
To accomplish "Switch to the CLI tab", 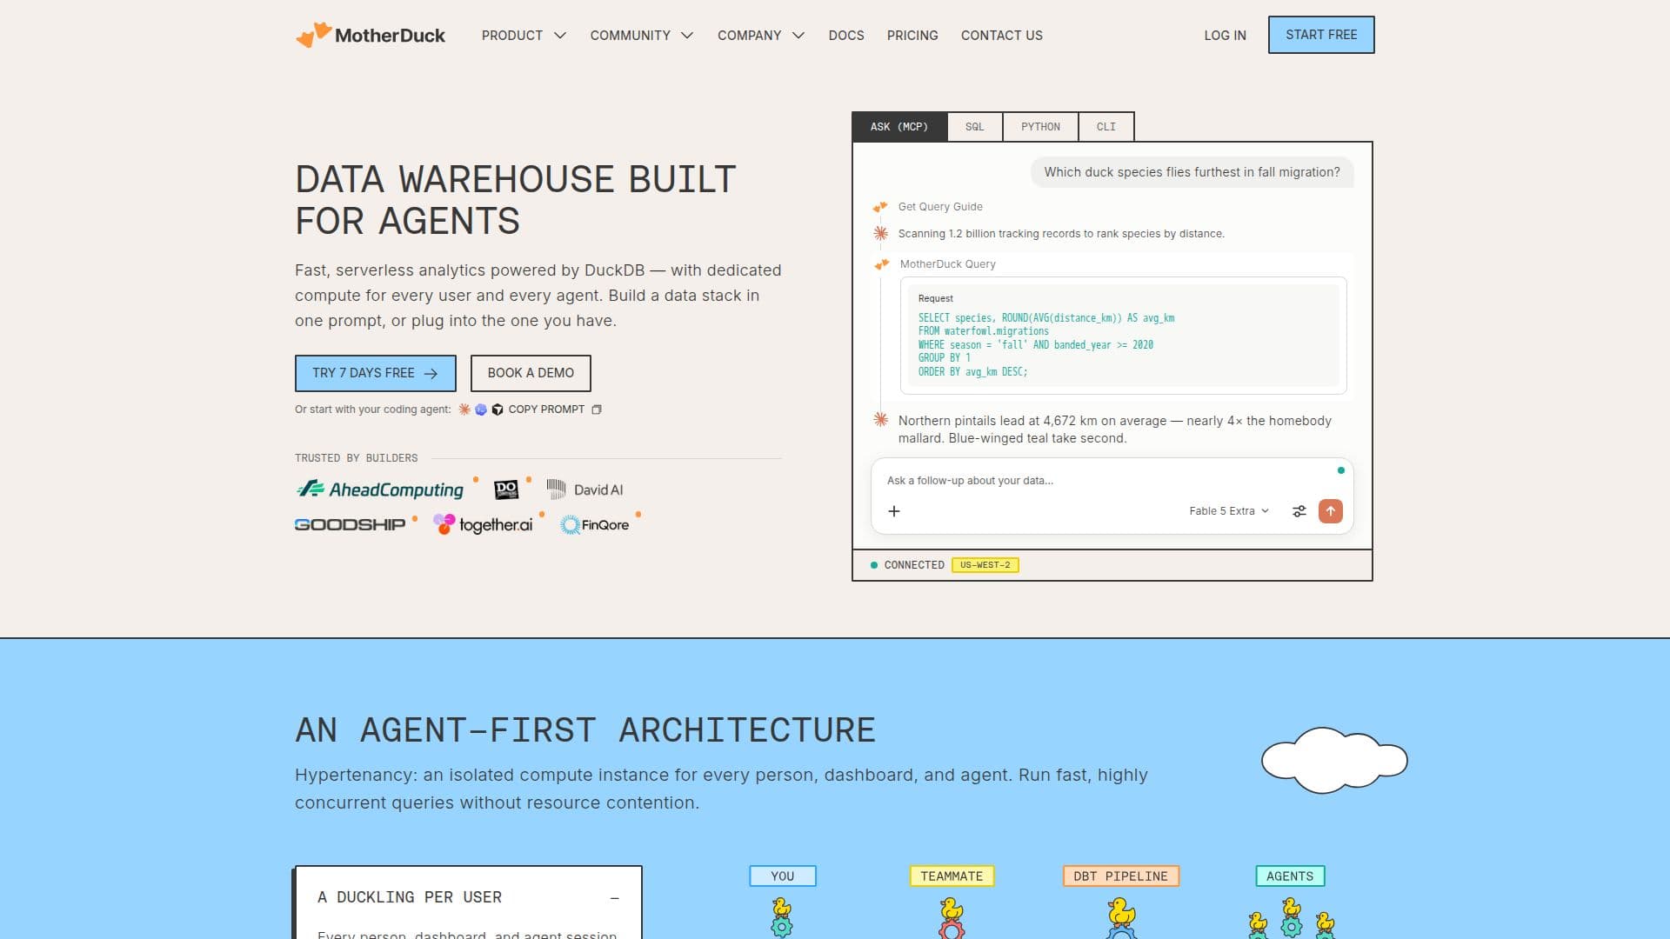I will [1106, 127].
